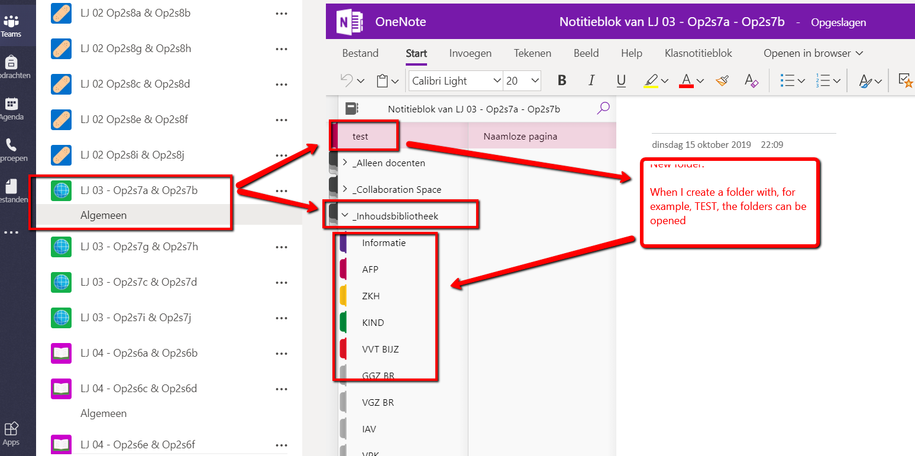This screenshot has width=915, height=456.
Task: Click the notebook icon in navigation header
Action: click(352, 108)
